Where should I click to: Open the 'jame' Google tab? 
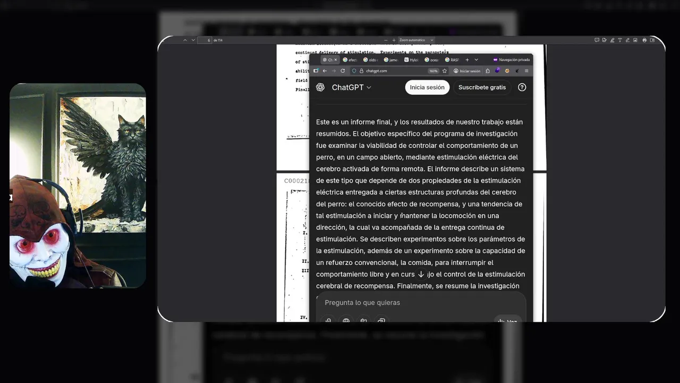tap(391, 60)
